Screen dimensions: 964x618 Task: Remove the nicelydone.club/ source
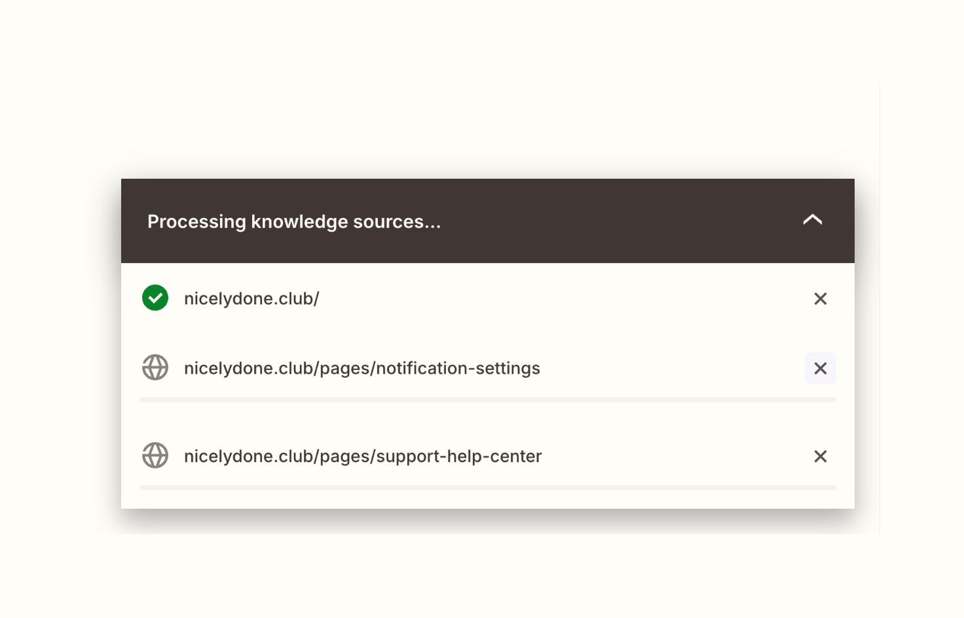click(x=820, y=299)
